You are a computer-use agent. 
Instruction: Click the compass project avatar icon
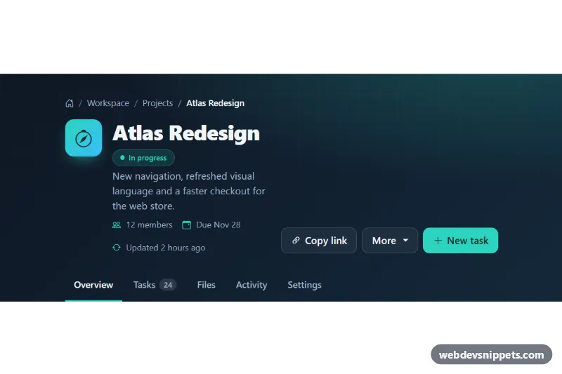click(x=84, y=138)
